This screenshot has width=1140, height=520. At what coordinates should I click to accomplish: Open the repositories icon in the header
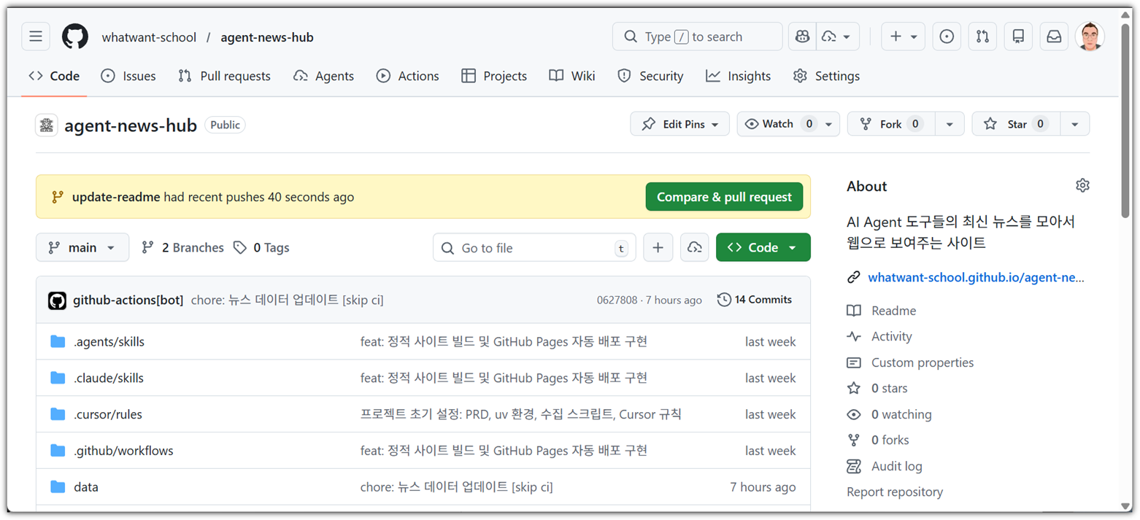coord(1018,36)
